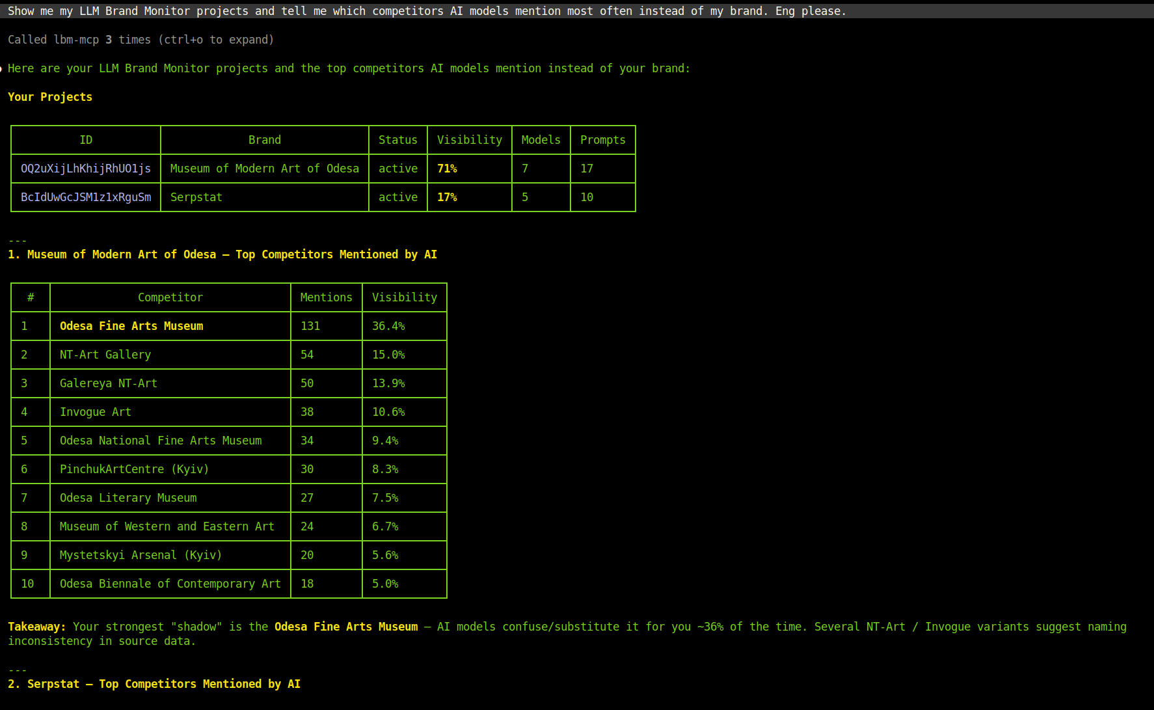Click 'Odesa National Fine Arts Museum' cell
The image size is (1154, 710).
161,441
